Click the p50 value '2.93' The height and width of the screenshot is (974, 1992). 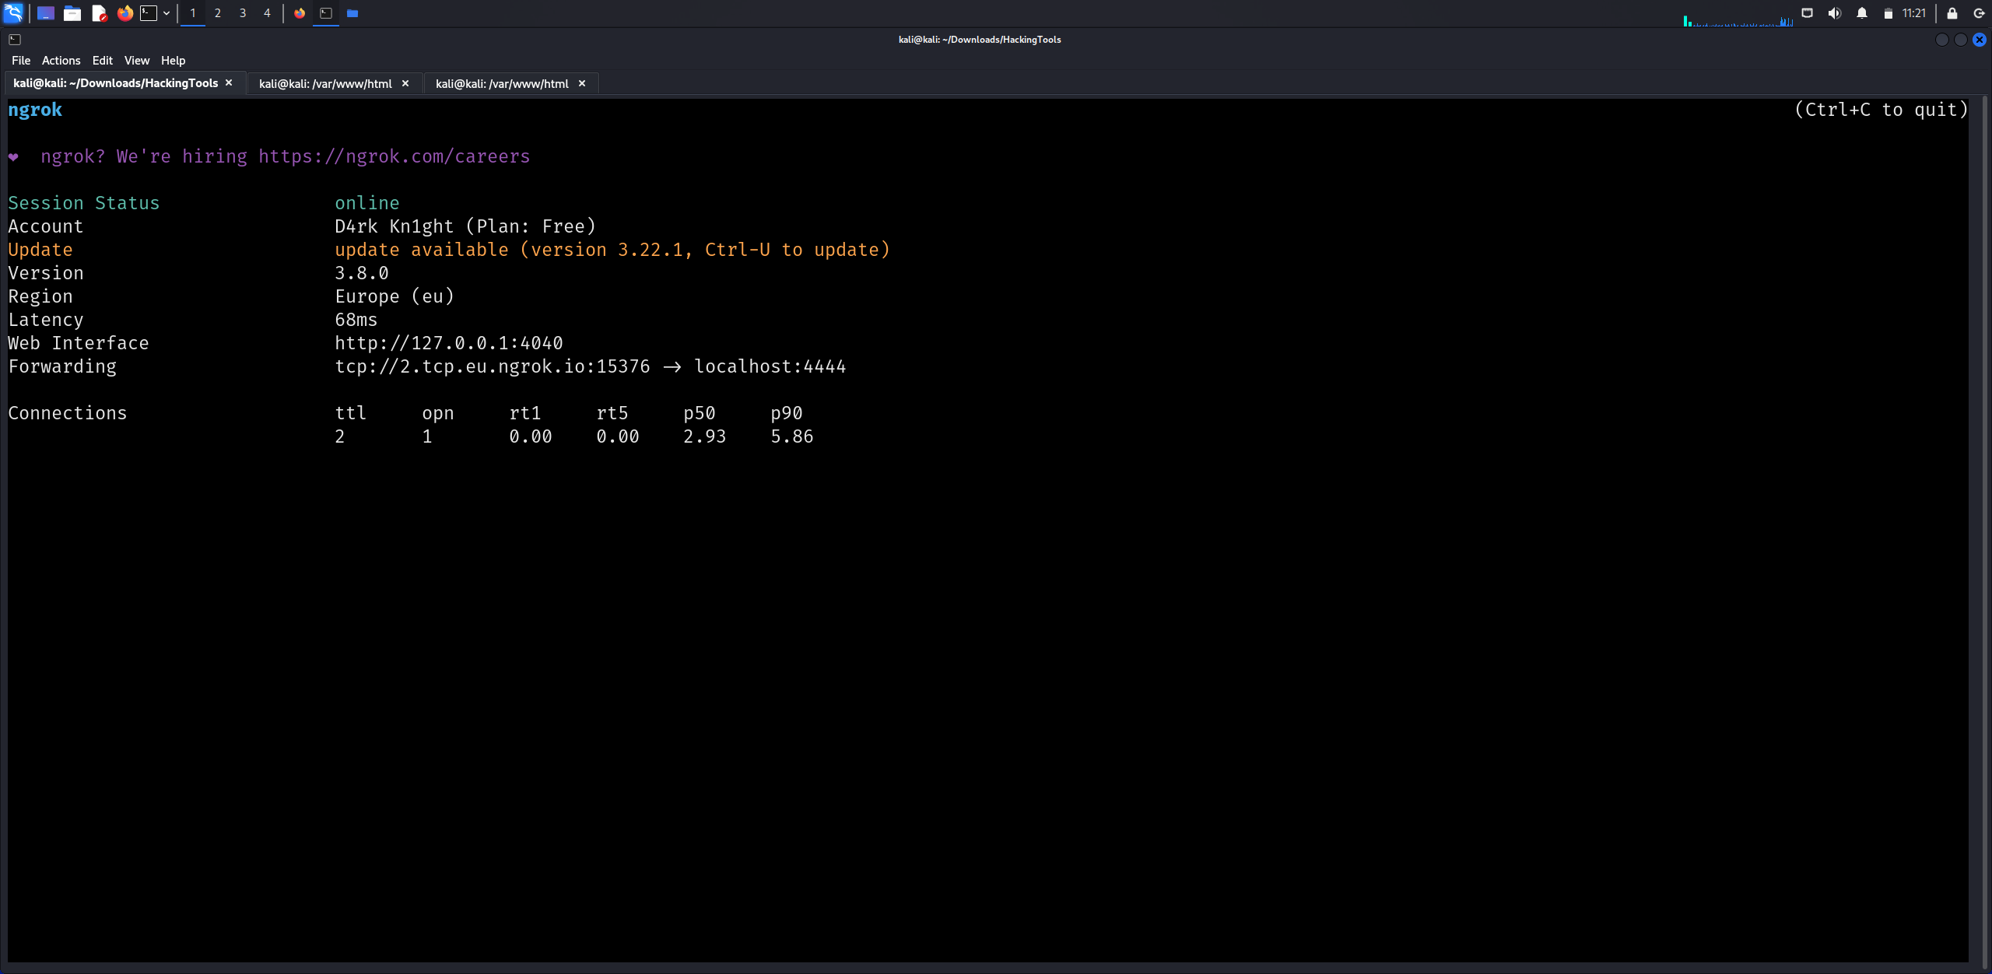[705, 436]
